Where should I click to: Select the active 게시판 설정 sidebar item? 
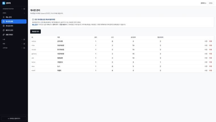tap(14, 22)
